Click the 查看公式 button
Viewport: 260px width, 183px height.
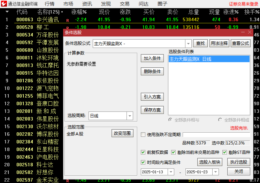(240, 43)
